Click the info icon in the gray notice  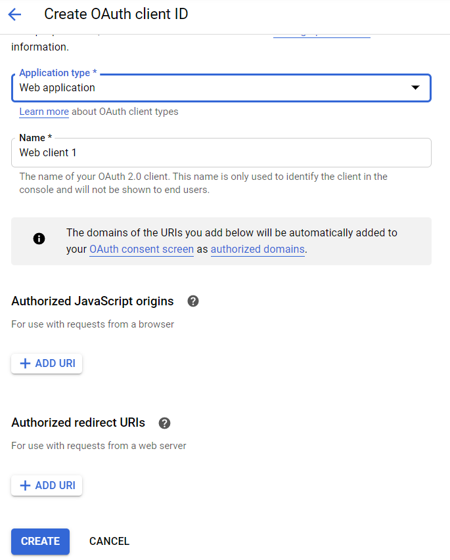coord(39,238)
